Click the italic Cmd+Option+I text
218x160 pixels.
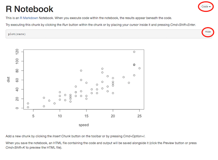(x=134, y=136)
